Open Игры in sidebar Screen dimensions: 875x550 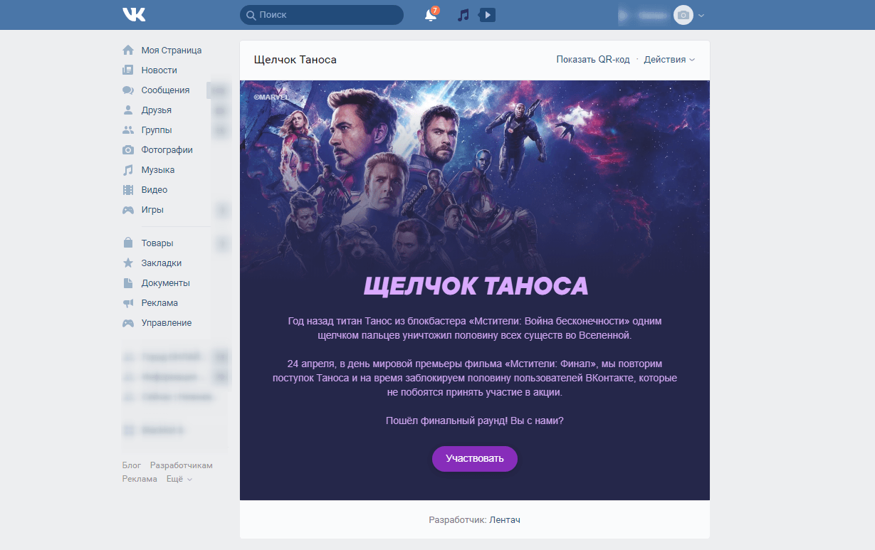pyautogui.click(x=152, y=210)
